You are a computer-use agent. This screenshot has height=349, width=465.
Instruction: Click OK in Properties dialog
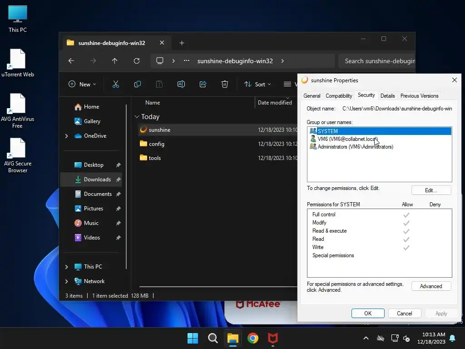[368, 314]
